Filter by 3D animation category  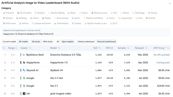(x=24, y=13)
